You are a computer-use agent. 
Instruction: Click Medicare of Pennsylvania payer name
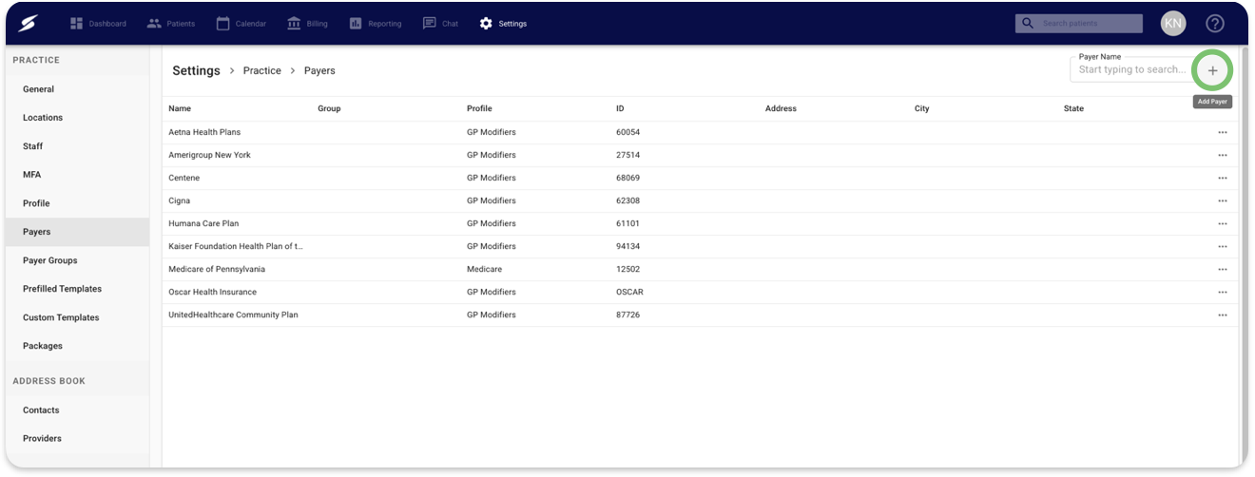(x=217, y=269)
